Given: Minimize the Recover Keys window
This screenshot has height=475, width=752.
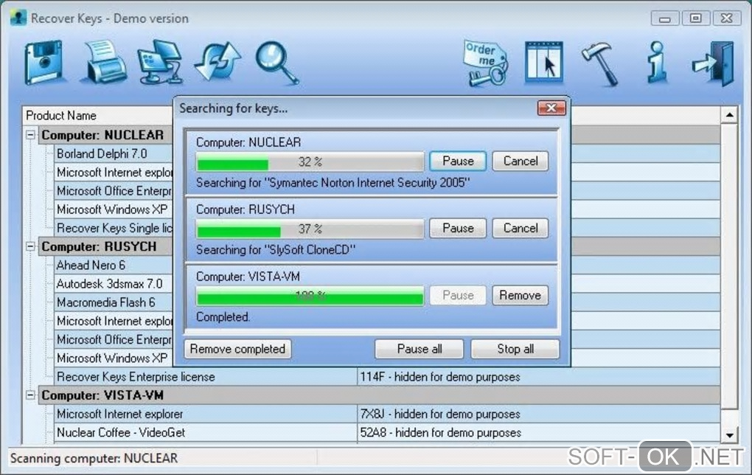Looking at the screenshot, I should pos(665,18).
